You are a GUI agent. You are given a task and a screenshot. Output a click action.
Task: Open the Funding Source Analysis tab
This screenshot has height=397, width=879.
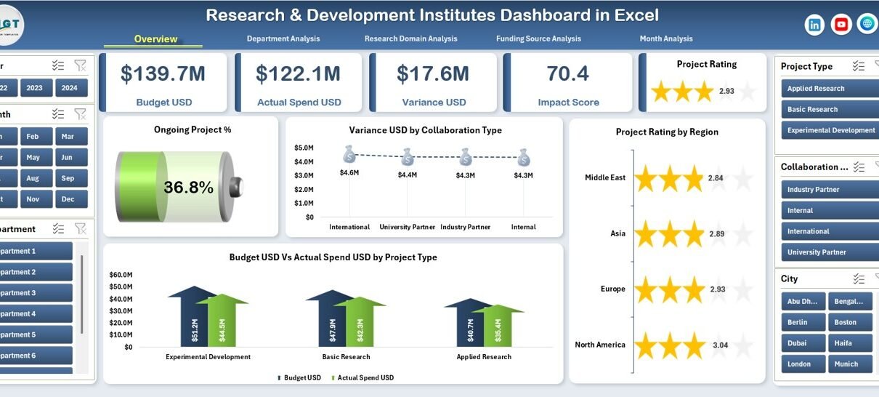tap(538, 39)
